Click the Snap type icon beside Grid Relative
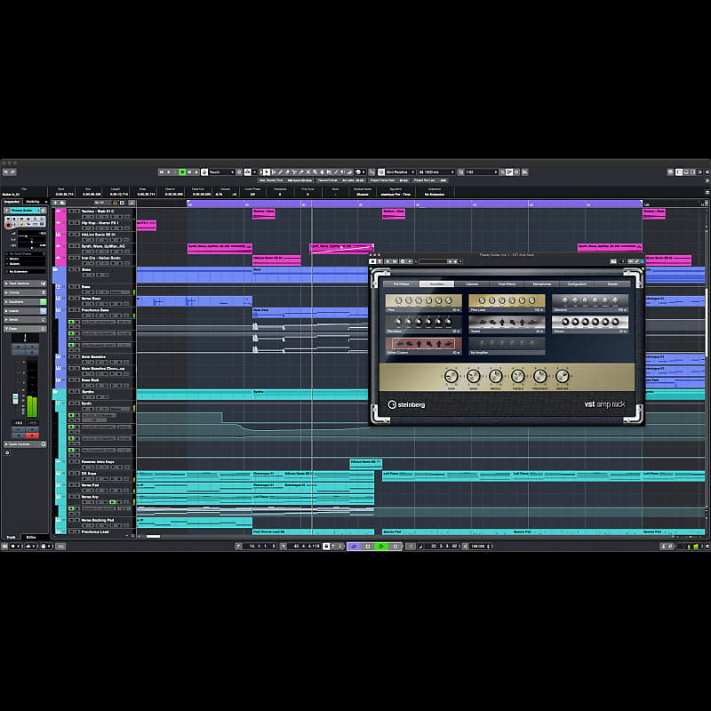Image resolution: width=711 pixels, height=711 pixels. (x=380, y=172)
